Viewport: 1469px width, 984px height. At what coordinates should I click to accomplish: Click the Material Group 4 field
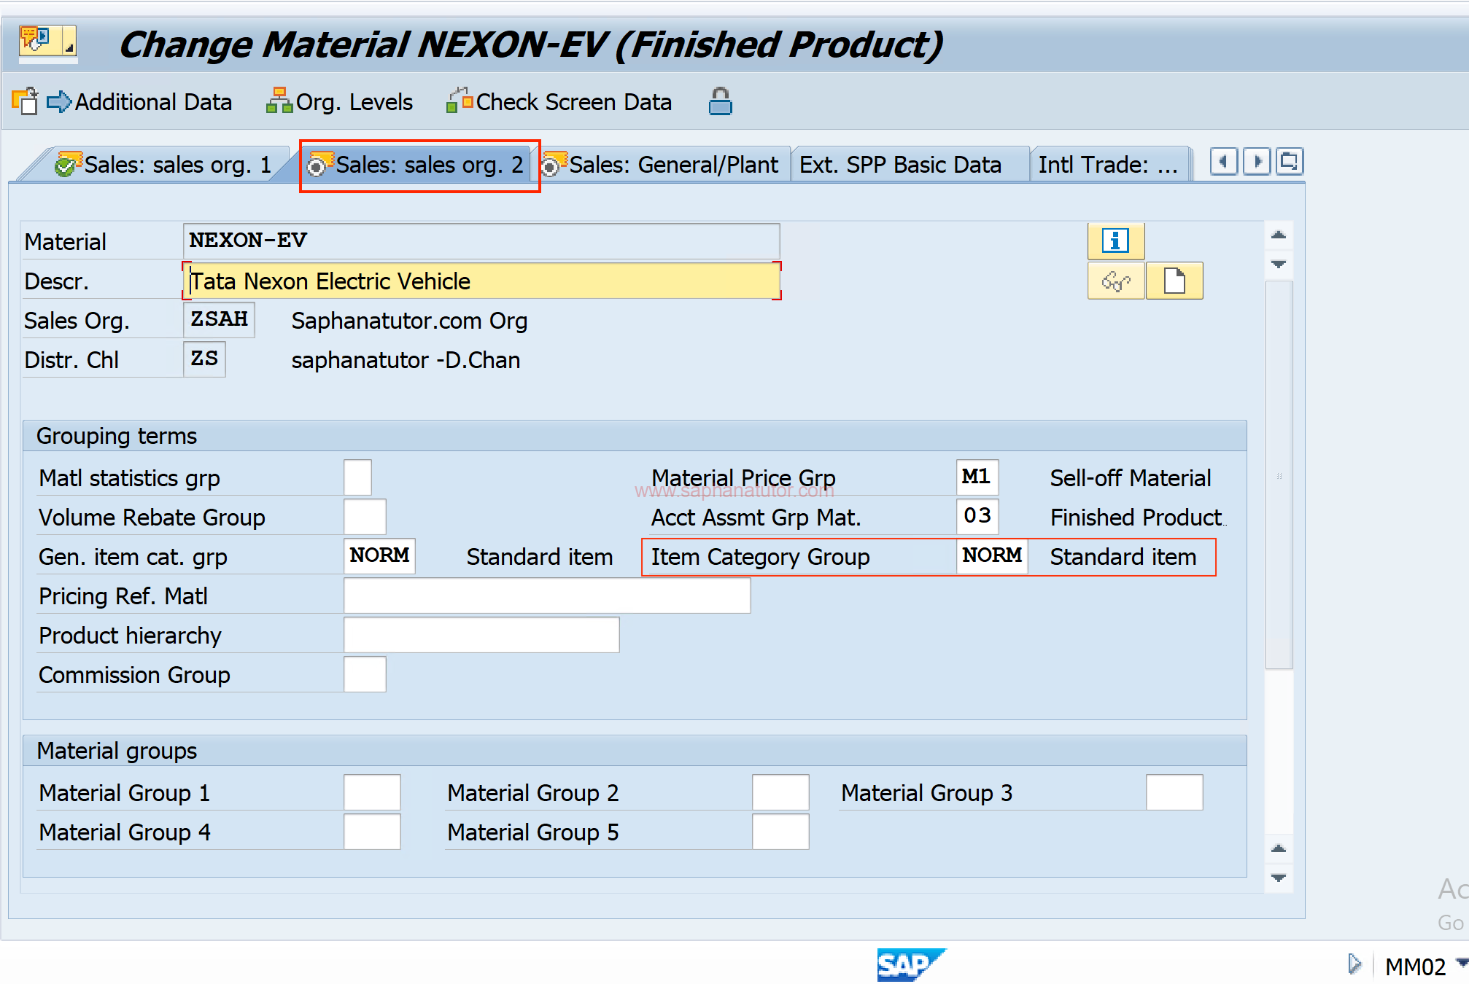[x=372, y=832]
